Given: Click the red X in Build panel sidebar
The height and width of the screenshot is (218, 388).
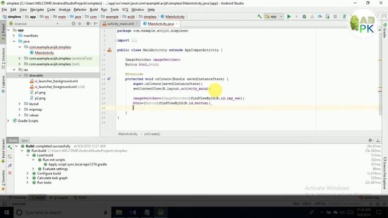Looking at the screenshot, I should 10,173.
